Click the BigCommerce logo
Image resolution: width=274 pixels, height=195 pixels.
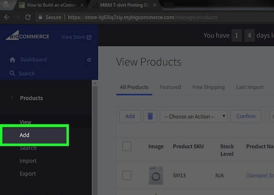pos(27,35)
